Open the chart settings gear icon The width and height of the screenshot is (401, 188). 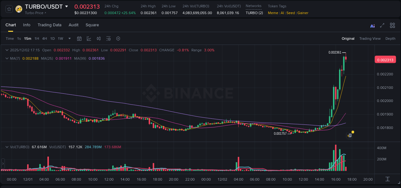point(118,38)
